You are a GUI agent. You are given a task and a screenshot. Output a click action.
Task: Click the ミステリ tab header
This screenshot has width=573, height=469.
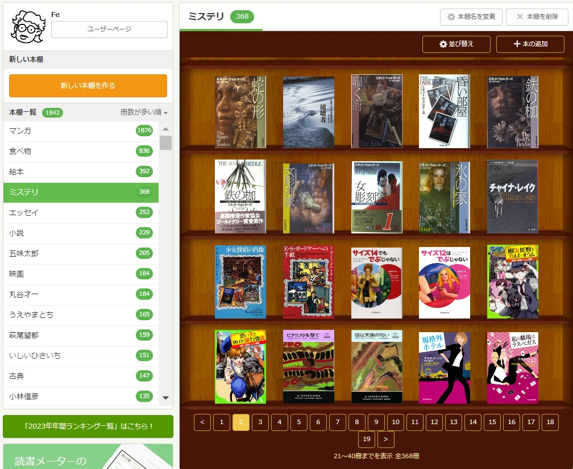point(221,16)
